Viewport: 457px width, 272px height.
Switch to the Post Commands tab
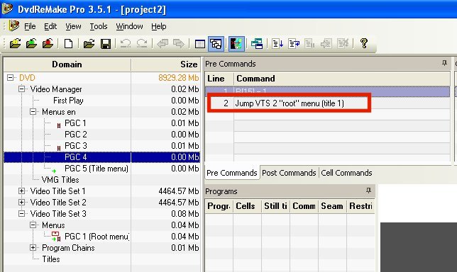pos(289,173)
